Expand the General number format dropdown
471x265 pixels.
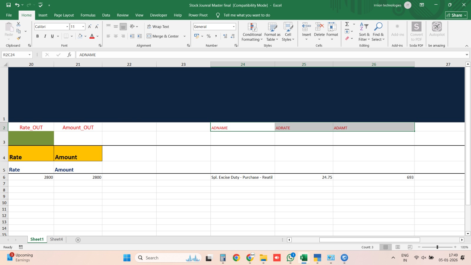pos(234,27)
